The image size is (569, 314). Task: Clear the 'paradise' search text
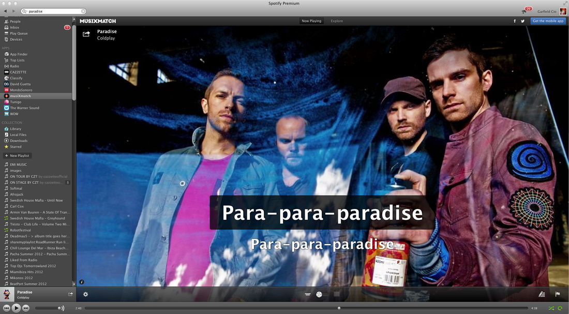[83, 11]
